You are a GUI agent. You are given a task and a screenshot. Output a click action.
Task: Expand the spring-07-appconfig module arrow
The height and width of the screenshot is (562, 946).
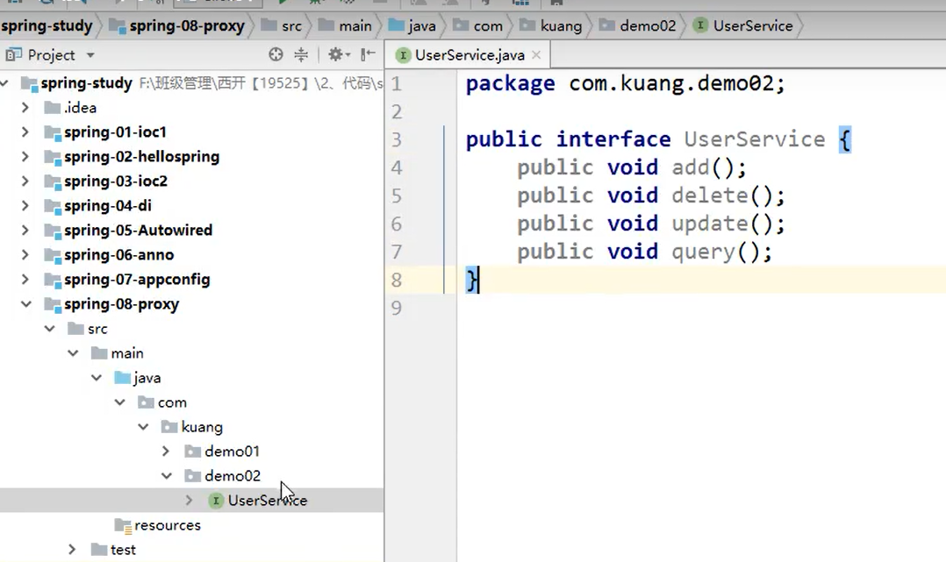(25, 280)
